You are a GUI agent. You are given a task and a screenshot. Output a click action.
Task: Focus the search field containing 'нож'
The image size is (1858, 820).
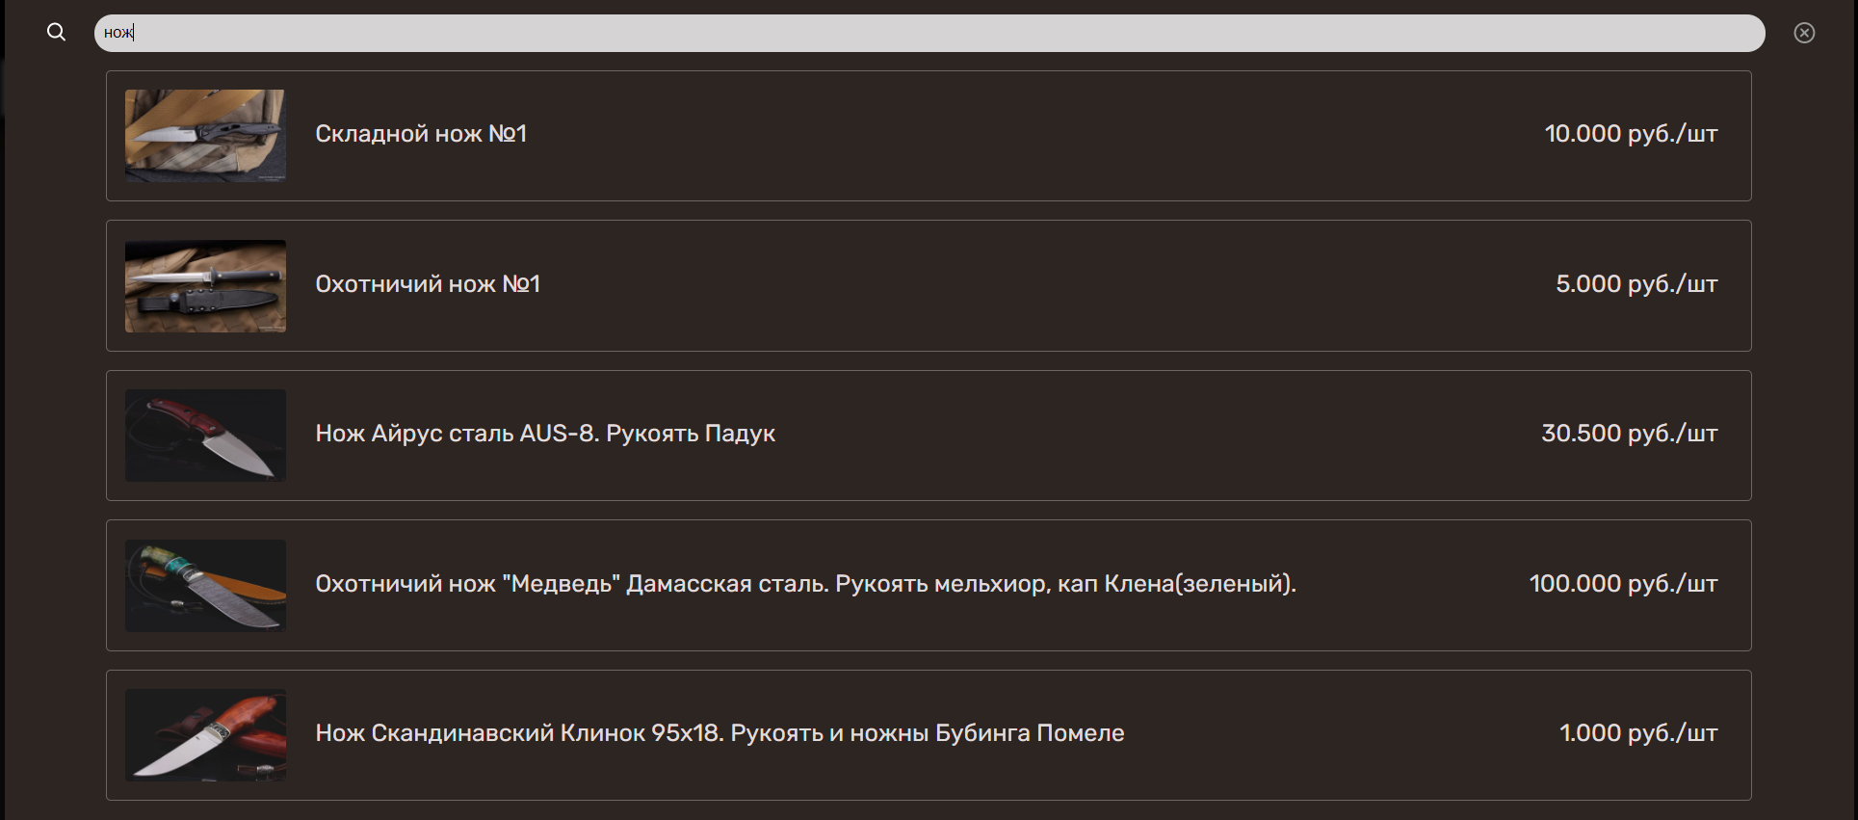pyautogui.click(x=929, y=33)
